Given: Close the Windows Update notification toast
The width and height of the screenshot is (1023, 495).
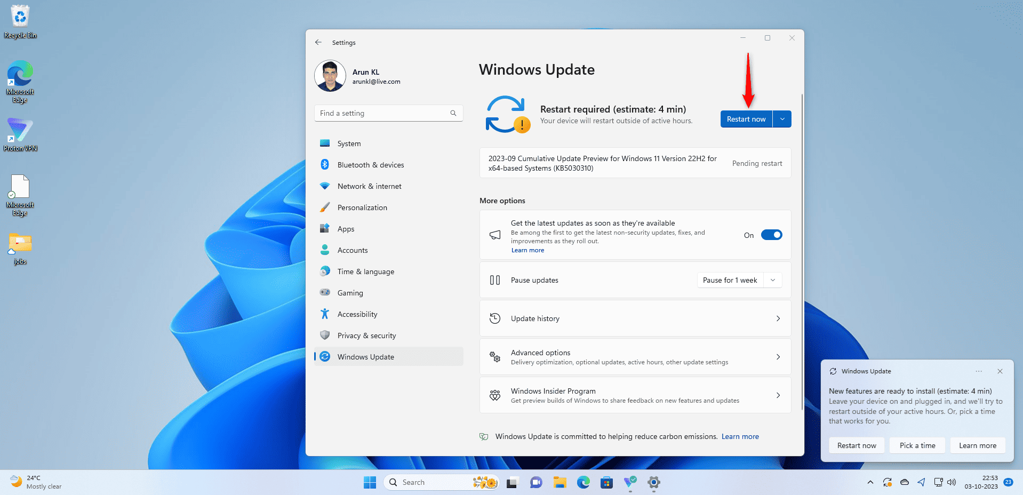Looking at the screenshot, I should (1000, 371).
